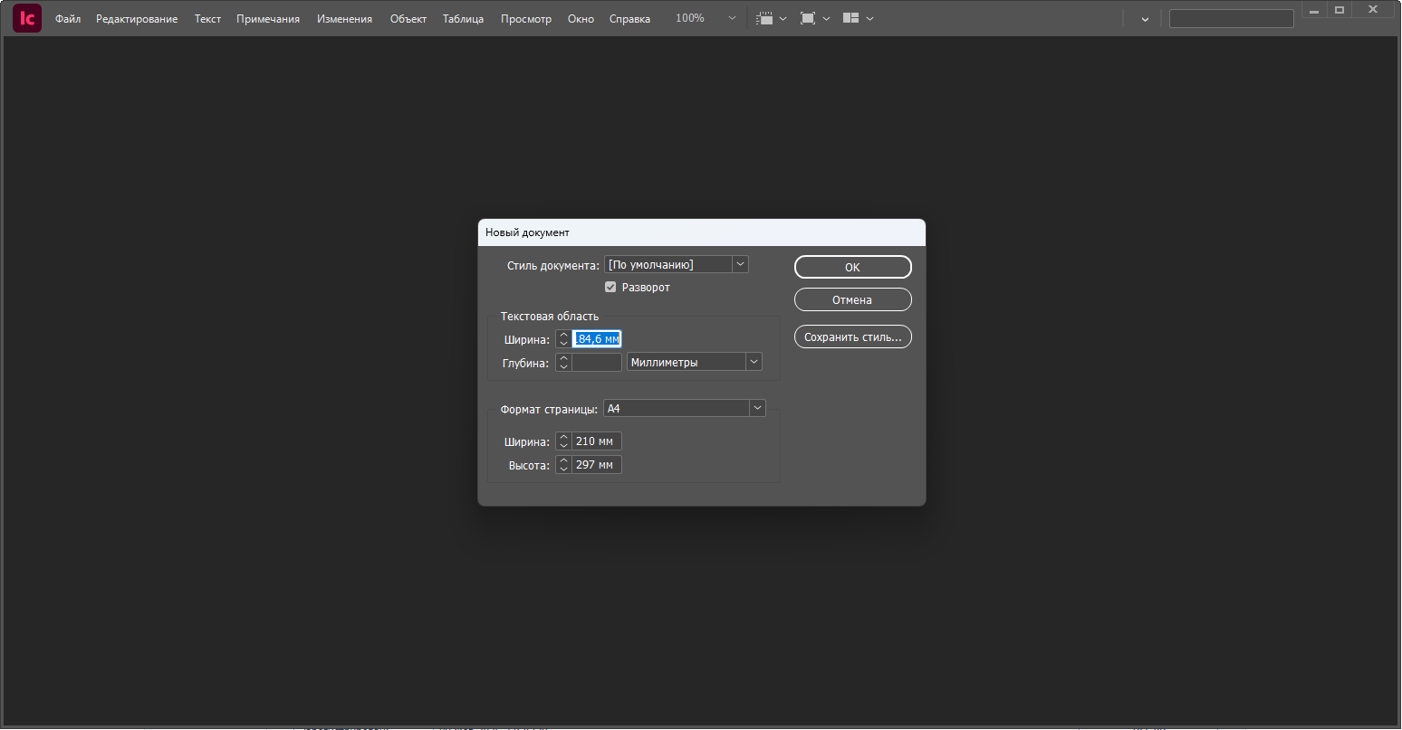The height and width of the screenshot is (730, 1402).
Task: Click the Глубина stepper arrows
Action: coord(563,362)
